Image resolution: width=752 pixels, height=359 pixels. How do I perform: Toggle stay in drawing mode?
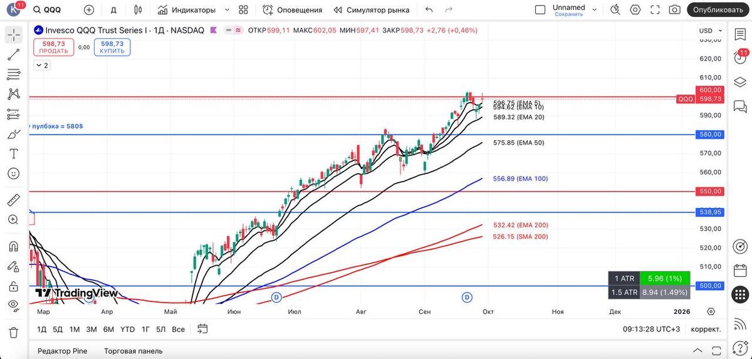pyautogui.click(x=14, y=266)
